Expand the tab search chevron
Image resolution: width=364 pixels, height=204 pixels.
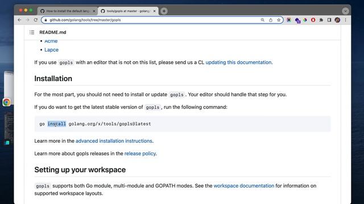pyautogui.click(x=345, y=11)
